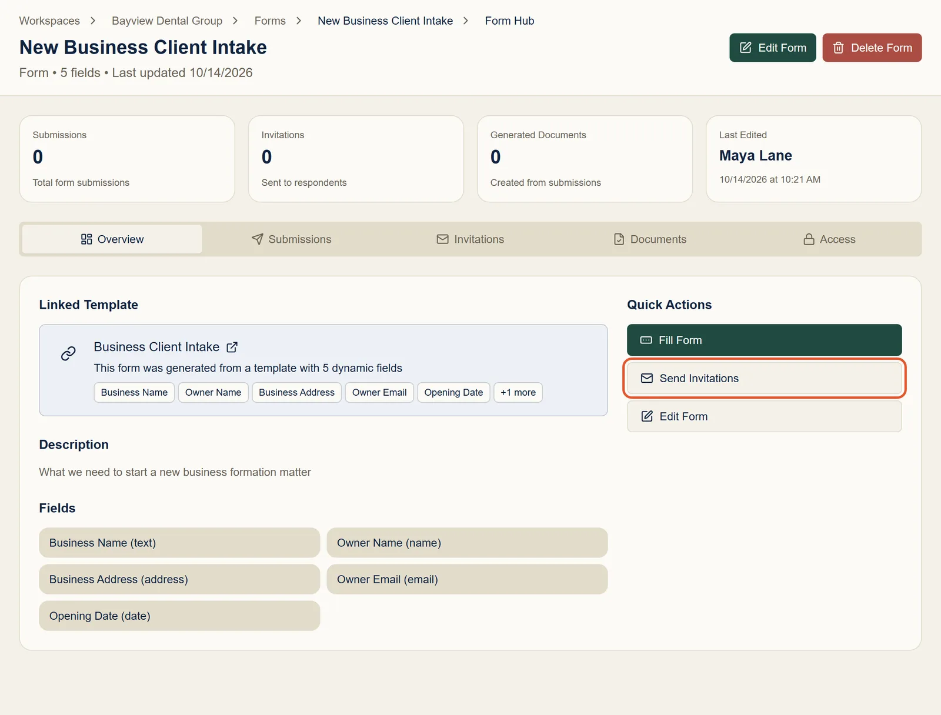This screenshot has height=715, width=941.
Task: Select the Access tab
Action: [x=829, y=239]
